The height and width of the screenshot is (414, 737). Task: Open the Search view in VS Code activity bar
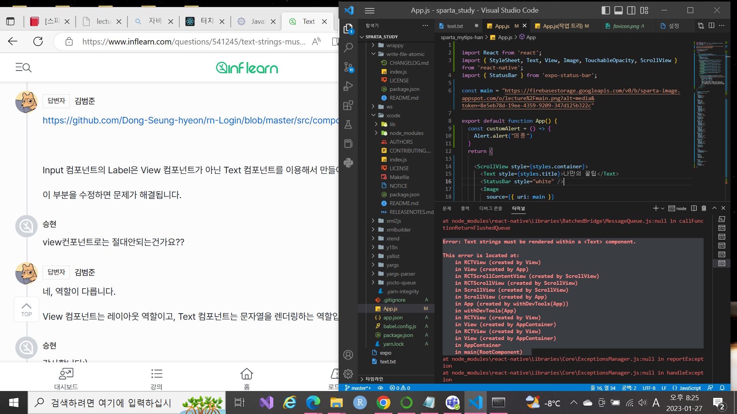point(348,48)
